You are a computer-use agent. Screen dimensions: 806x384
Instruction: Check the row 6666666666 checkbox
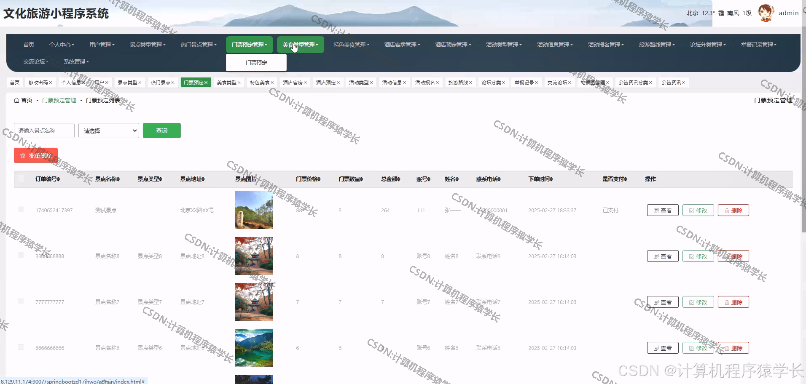tap(21, 347)
